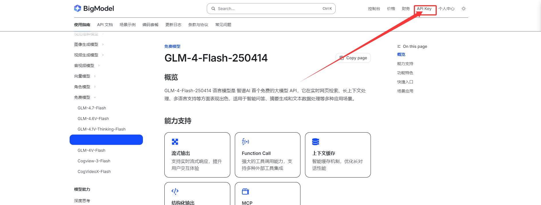Open the 个人中心 link
Viewport: 541px width, 205px height.
(x=446, y=9)
